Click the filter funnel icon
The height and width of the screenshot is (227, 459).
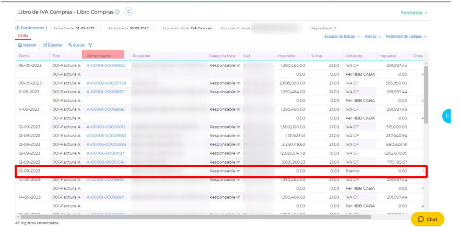pos(90,46)
